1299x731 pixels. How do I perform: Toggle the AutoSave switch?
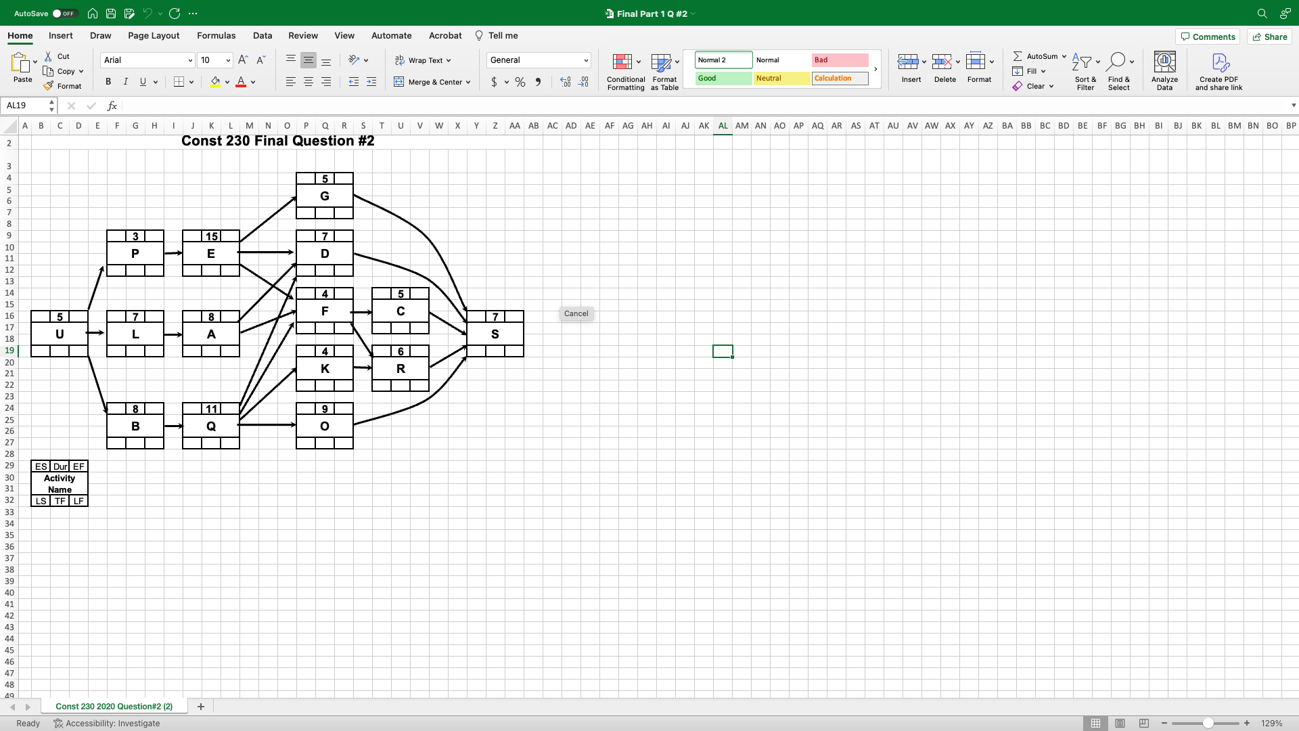pyautogui.click(x=65, y=14)
